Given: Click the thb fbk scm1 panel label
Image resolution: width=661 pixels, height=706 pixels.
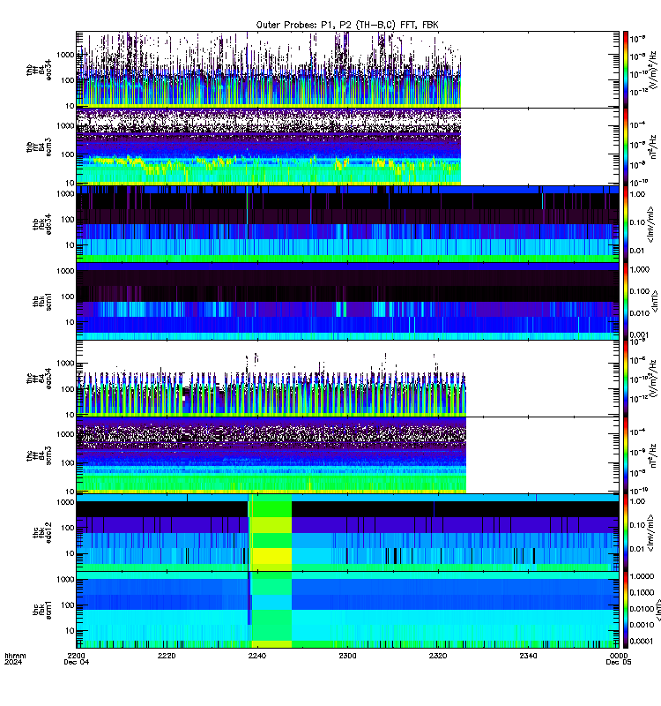Looking at the screenshot, I should [x=42, y=301].
